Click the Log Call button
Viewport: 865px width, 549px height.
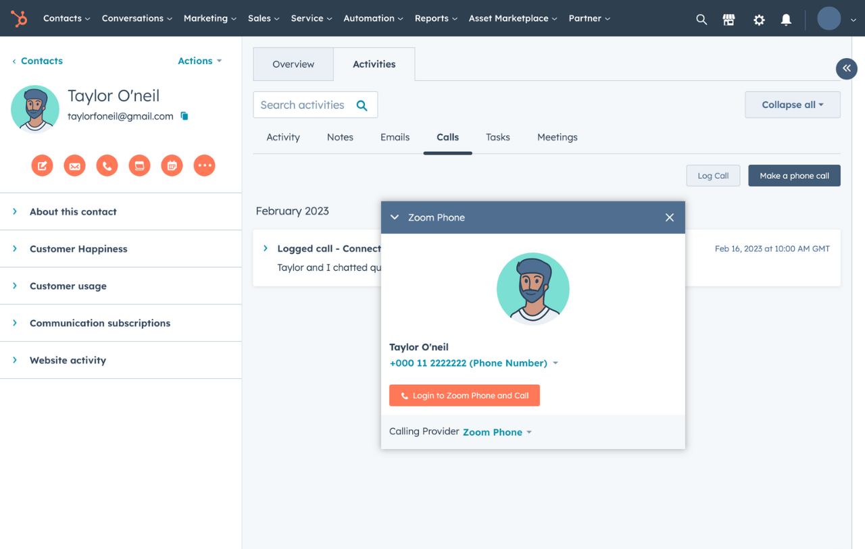713,175
